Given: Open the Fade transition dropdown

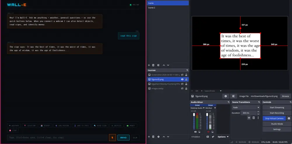Looking at the screenshot, I should pos(246,107).
